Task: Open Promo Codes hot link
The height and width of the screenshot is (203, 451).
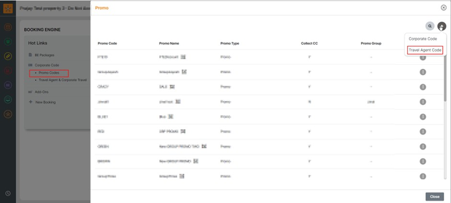Action: pyautogui.click(x=49, y=73)
